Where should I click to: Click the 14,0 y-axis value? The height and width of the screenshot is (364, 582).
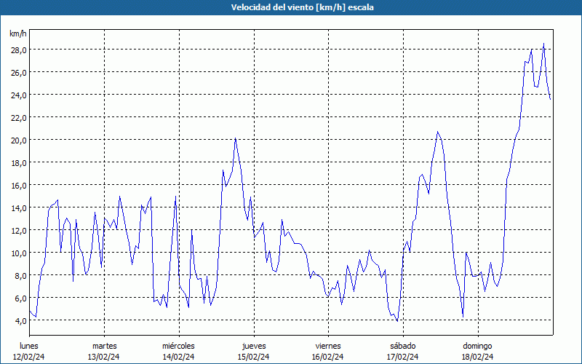click(x=19, y=208)
